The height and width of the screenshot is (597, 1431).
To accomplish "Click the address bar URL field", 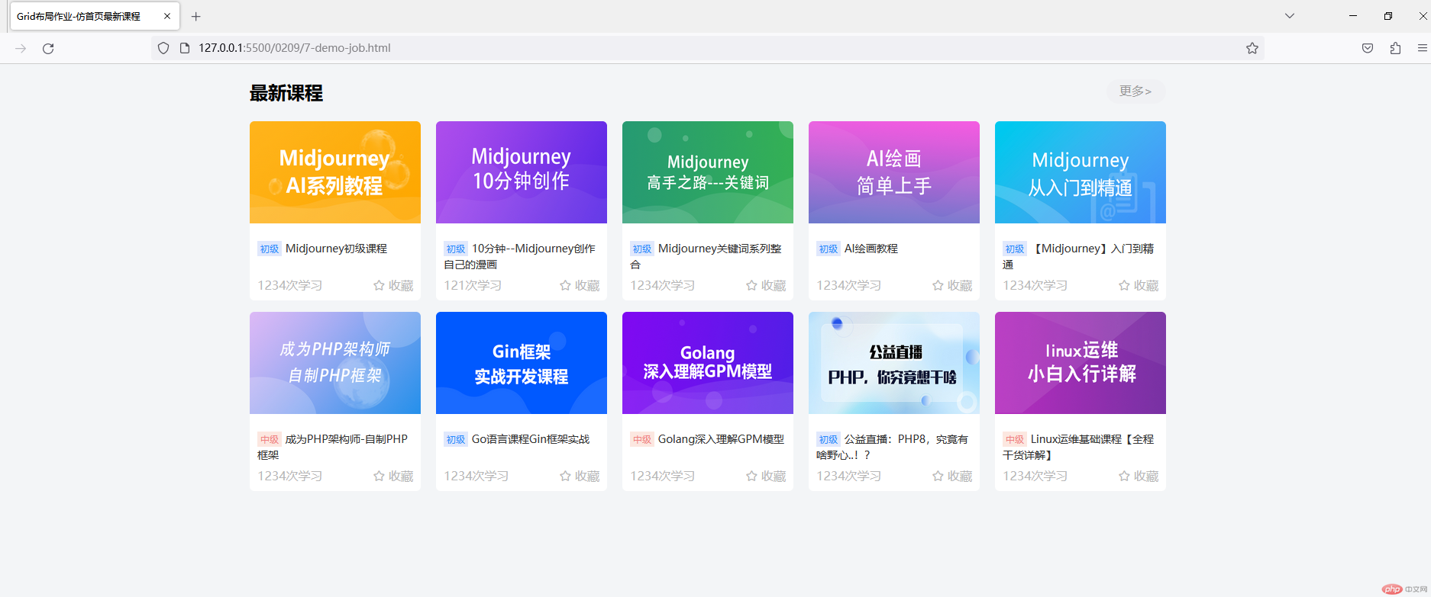I will click(707, 48).
